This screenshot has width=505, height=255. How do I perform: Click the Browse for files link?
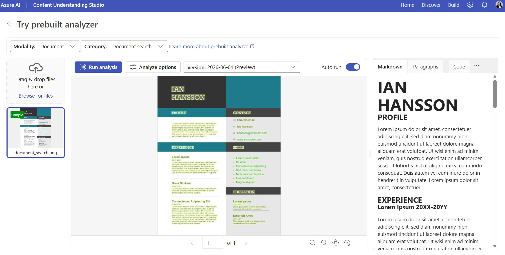point(36,96)
